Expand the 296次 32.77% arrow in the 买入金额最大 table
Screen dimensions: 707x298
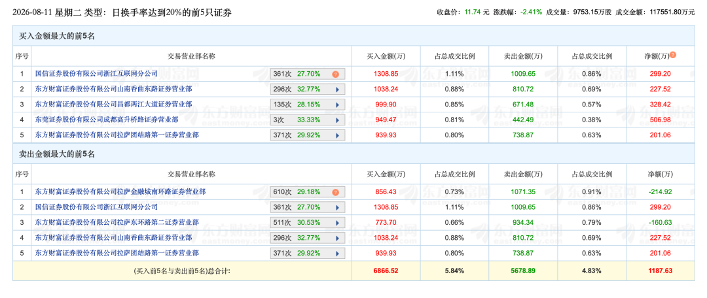pos(337,90)
